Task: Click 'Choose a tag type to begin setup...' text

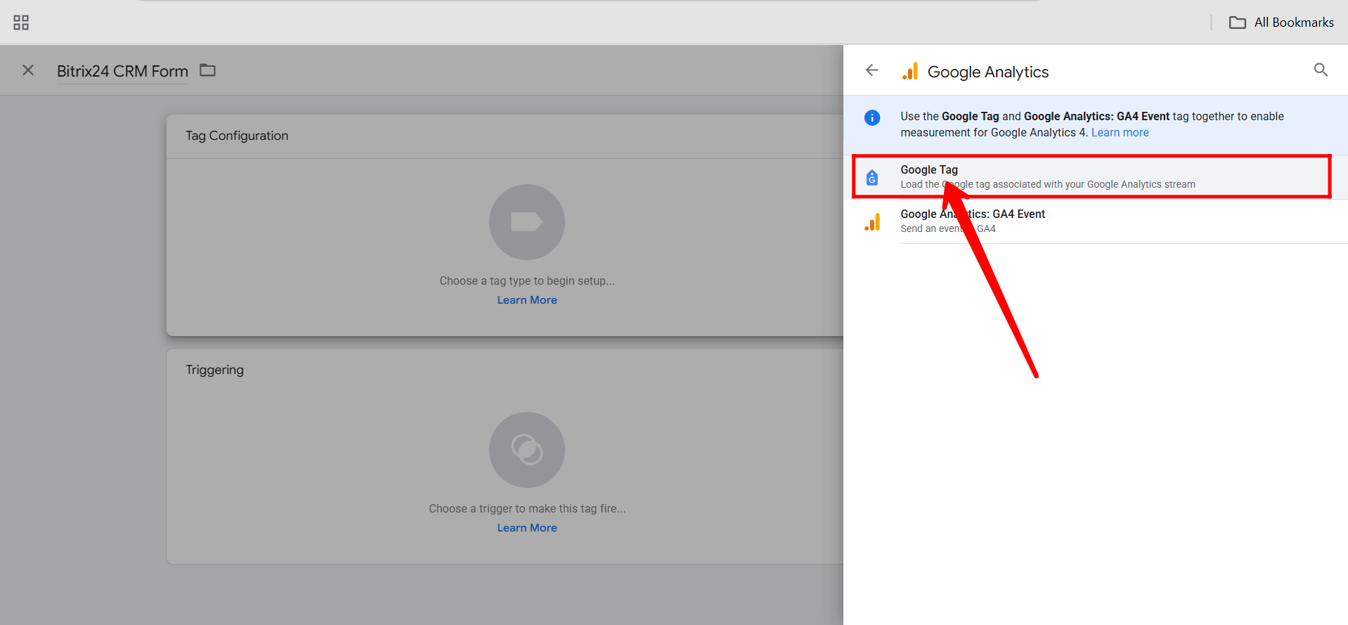Action: [527, 281]
